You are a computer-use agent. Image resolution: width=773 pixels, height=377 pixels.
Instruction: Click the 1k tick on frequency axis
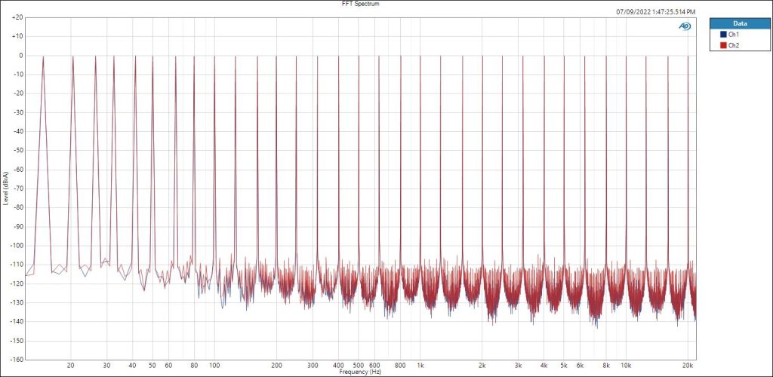point(420,366)
